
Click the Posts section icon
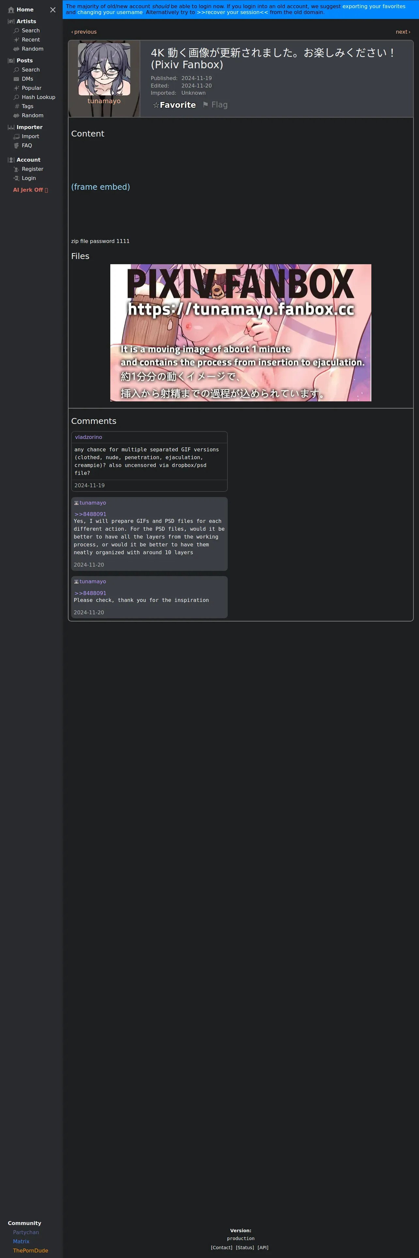(x=11, y=60)
